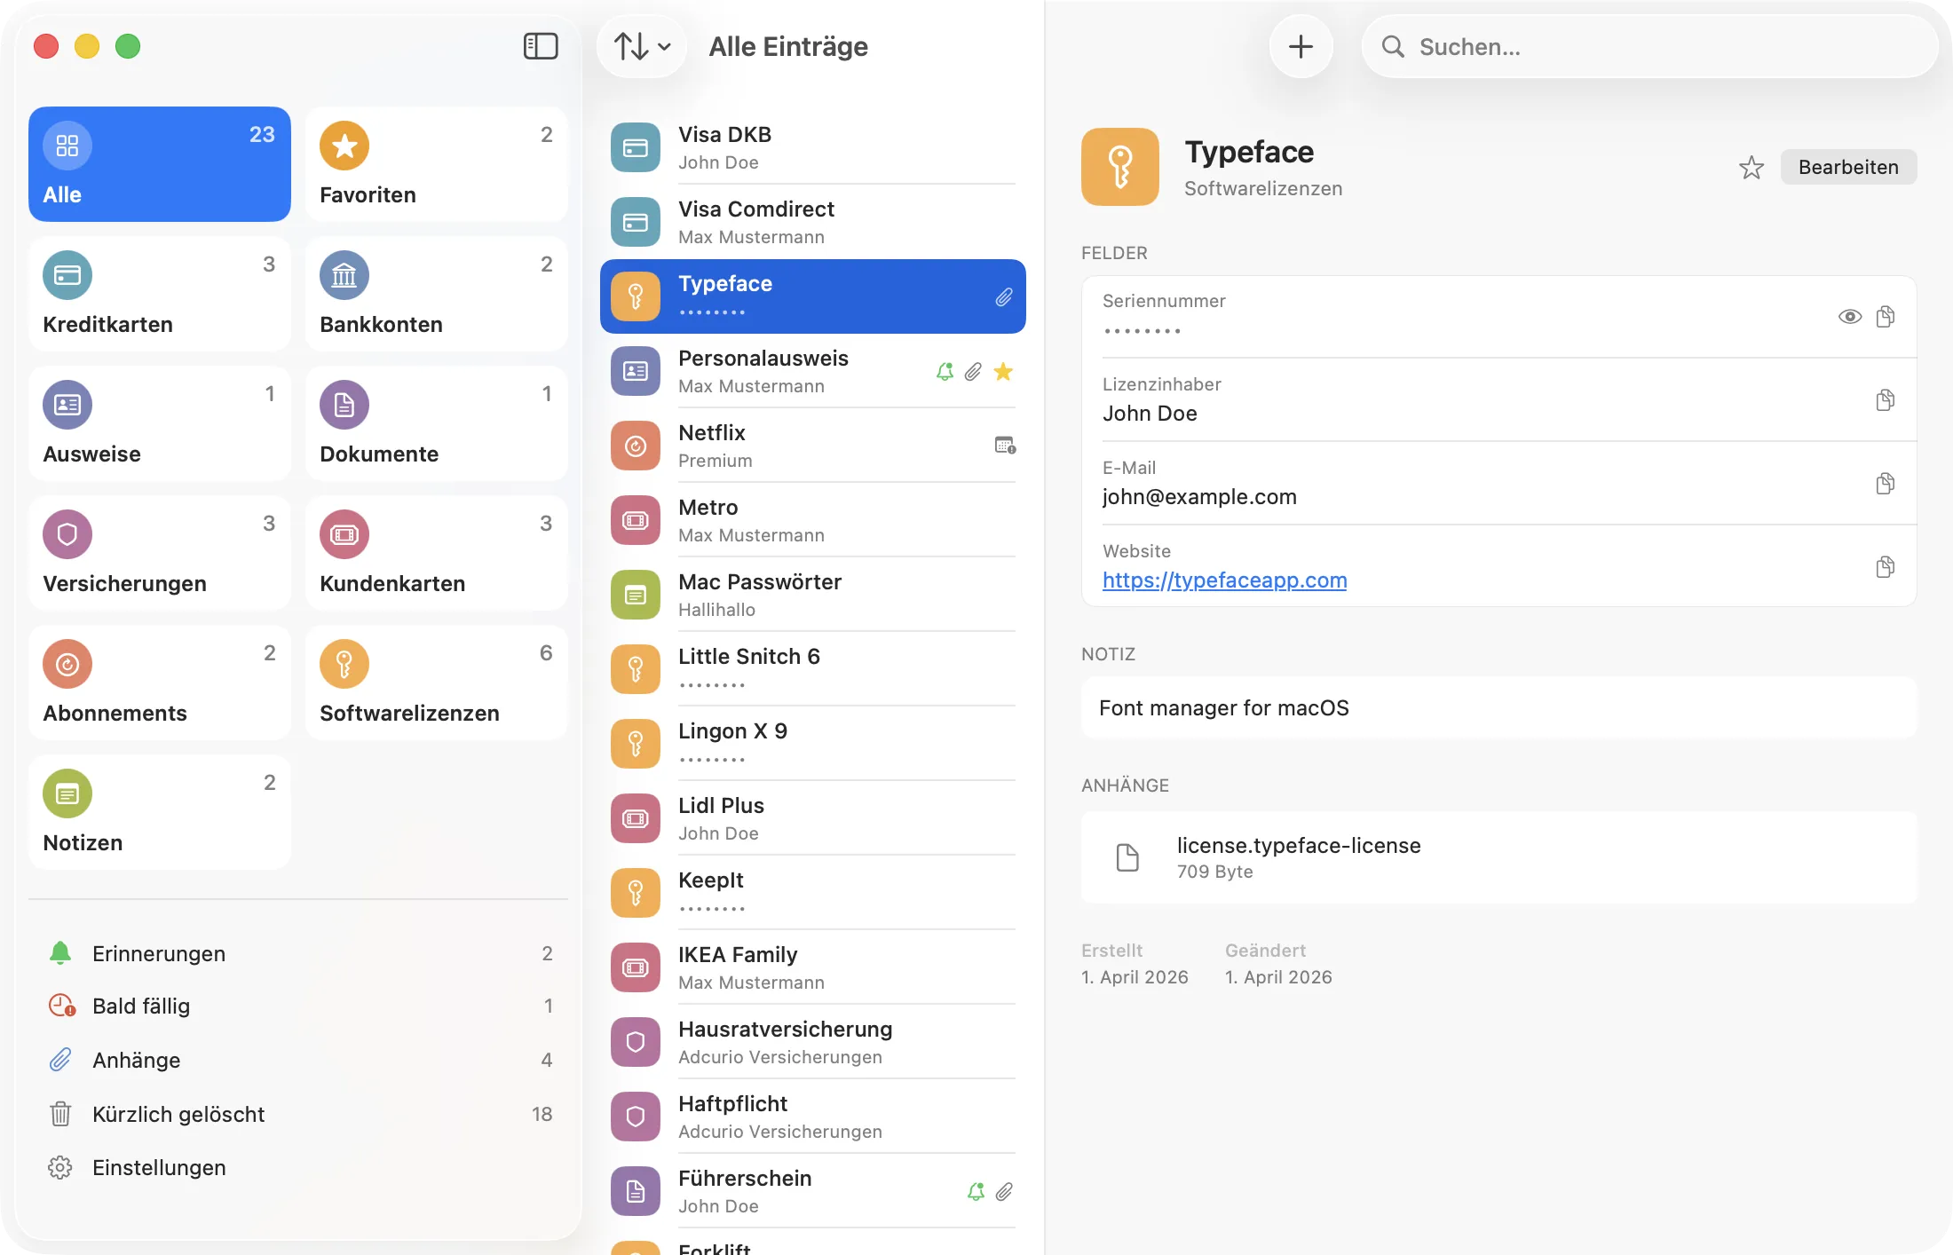Mark Typeface as favorite with star

point(1751,168)
